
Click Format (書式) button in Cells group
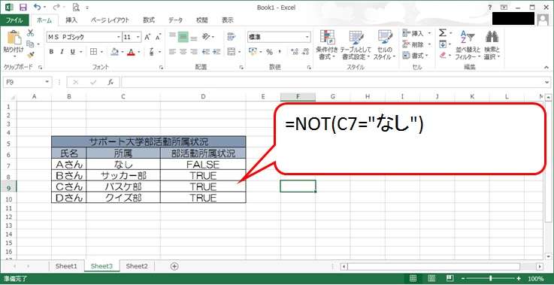point(416,56)
